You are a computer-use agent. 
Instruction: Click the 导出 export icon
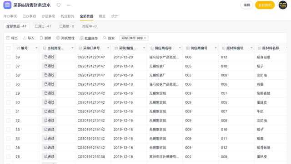[8, 38]
